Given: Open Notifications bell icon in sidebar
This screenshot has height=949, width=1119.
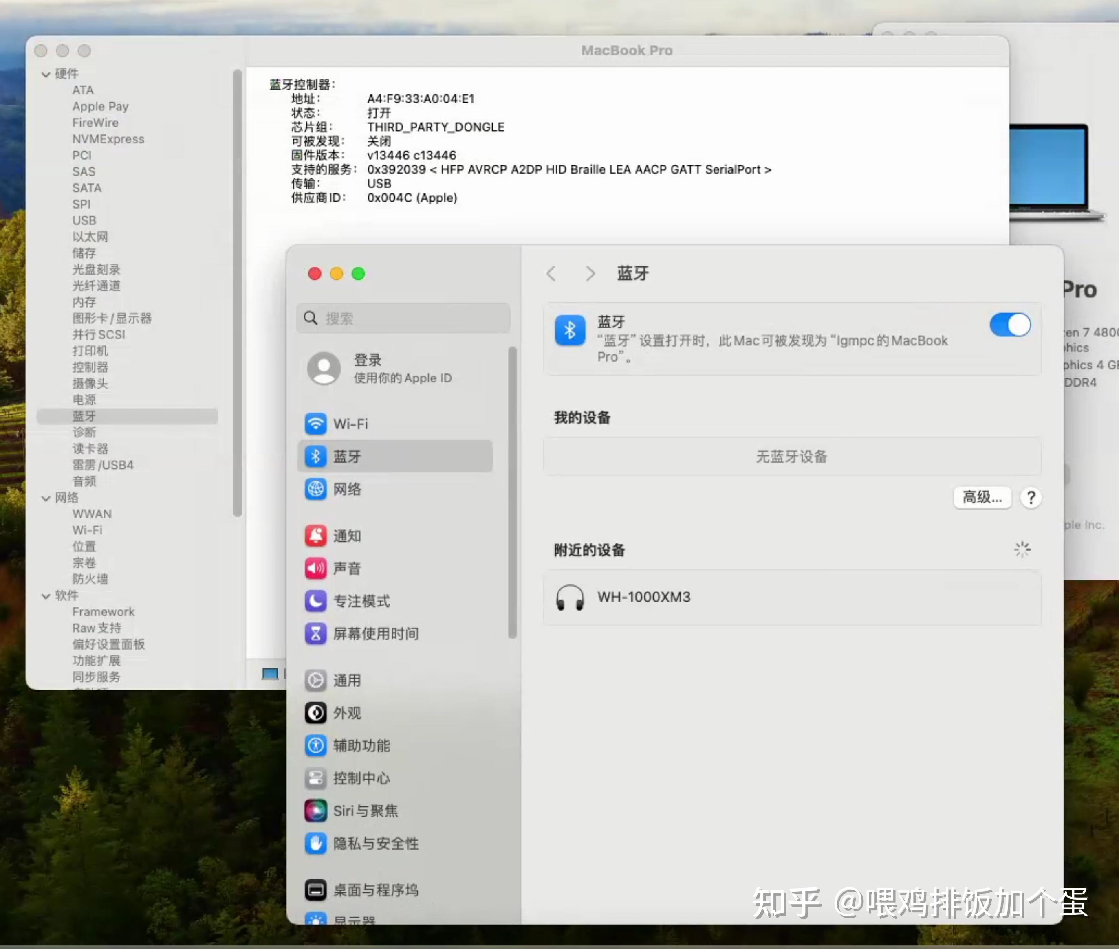Looking at the screenshot, I should (x=315, y=536).
